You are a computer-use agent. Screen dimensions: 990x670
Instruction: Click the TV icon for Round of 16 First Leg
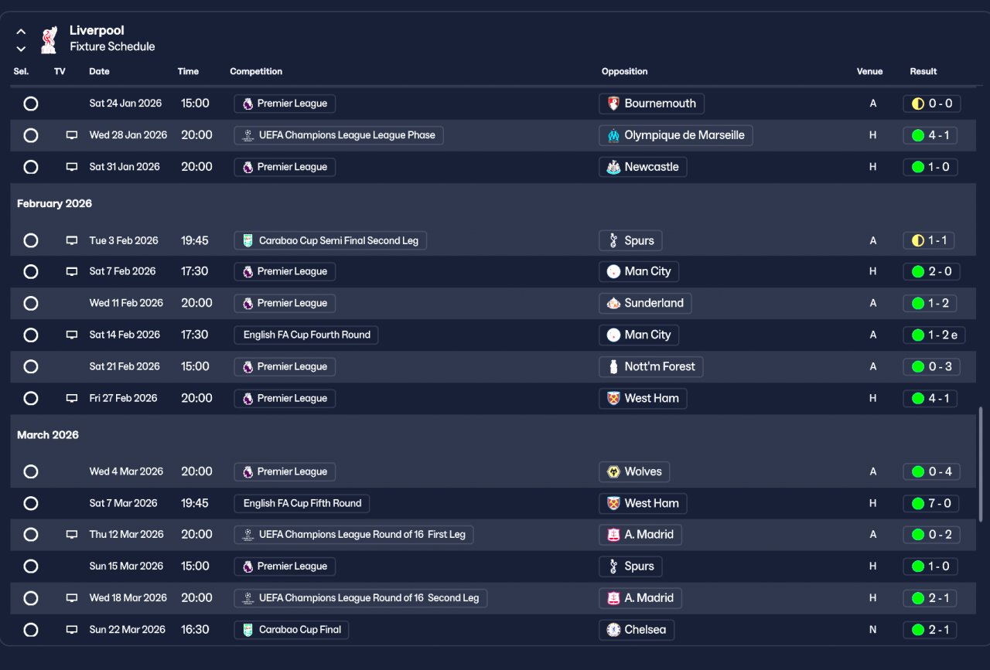(72, 535)
